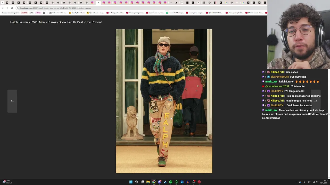Click the browser forward arrow
This screenshot has height=185, width=330.
[7, 8]
